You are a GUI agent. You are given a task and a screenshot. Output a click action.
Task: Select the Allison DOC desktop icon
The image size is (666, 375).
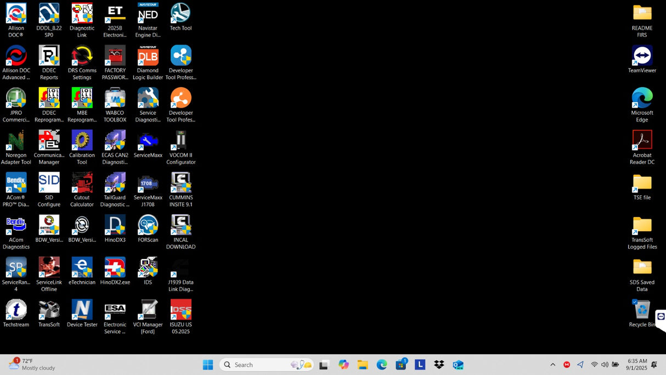coord(16,14)
